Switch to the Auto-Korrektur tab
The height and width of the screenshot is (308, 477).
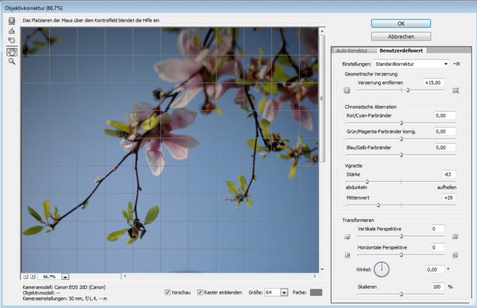[352, 51]
